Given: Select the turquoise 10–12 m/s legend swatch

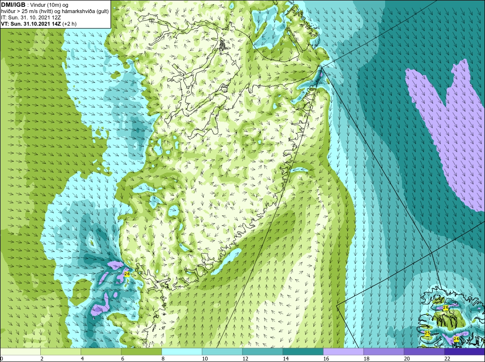Looking at the screenshot, I should click(x=222, y=351).
